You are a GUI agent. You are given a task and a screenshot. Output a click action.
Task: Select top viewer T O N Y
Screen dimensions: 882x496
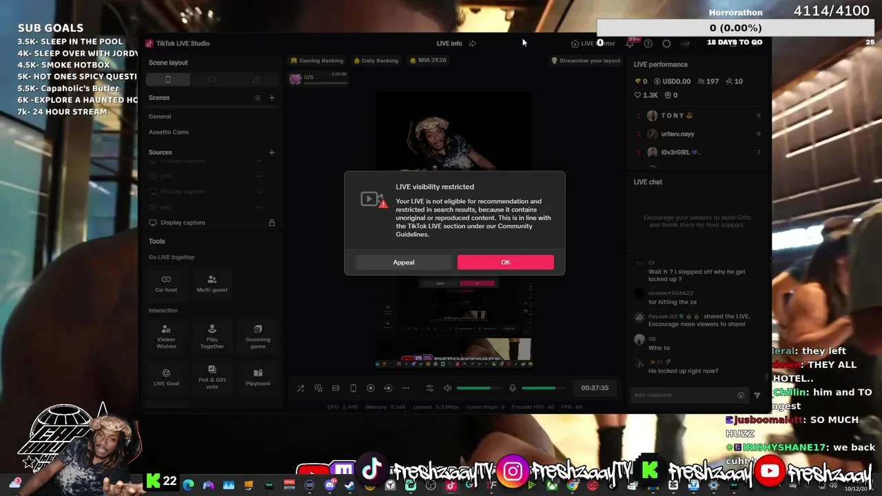click(x=699, y=116)
